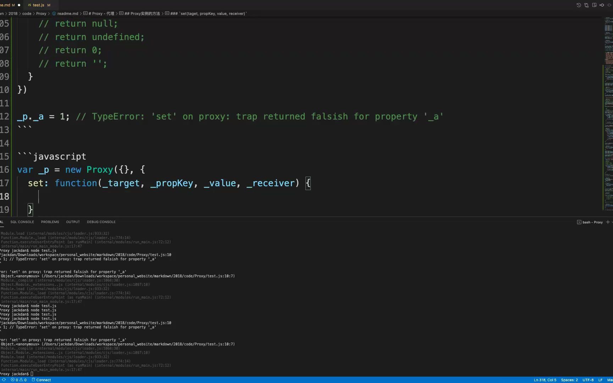613x383 pixels.
Task: Switch to the SQL CONSOLE panel tab
Action: (22, 222)
